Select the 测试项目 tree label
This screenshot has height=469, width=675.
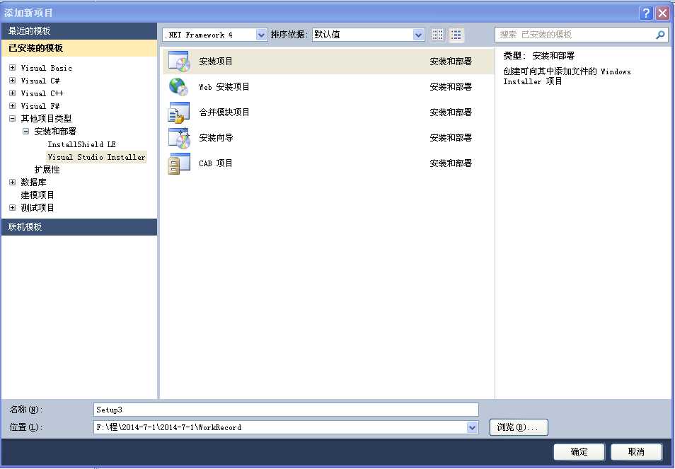coord(37,208)
